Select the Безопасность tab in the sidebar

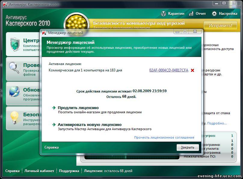23,118
